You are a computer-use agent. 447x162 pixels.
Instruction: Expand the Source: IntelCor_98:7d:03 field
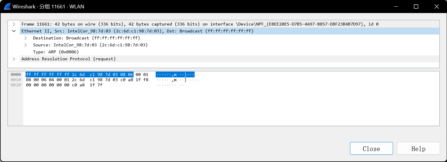click(25, 45)
